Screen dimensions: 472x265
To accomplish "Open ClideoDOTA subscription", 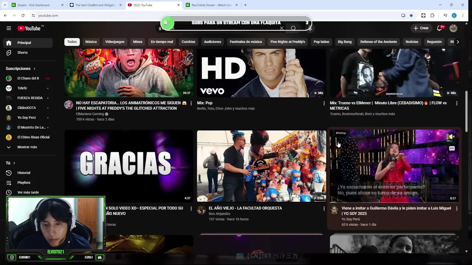I will point(28,108).
